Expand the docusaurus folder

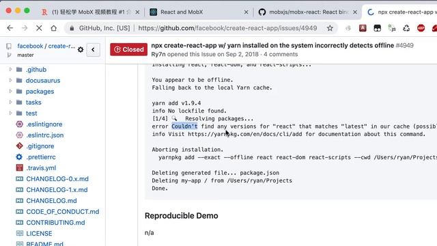tap(11, 81)
